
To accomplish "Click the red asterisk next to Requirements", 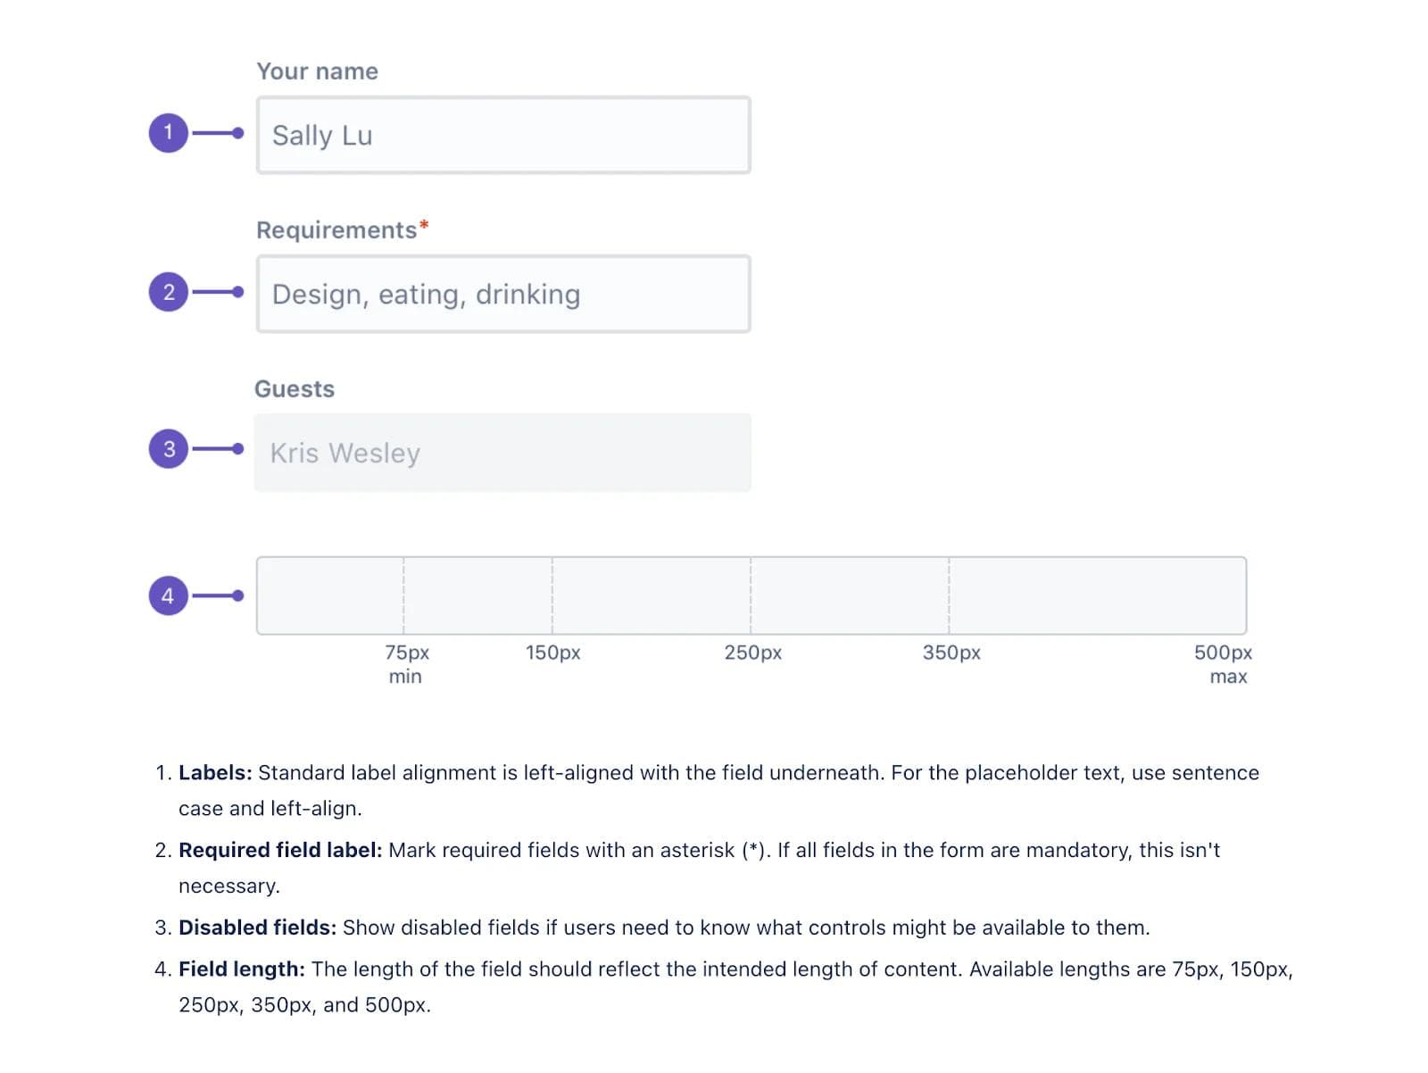I will 424,224.
